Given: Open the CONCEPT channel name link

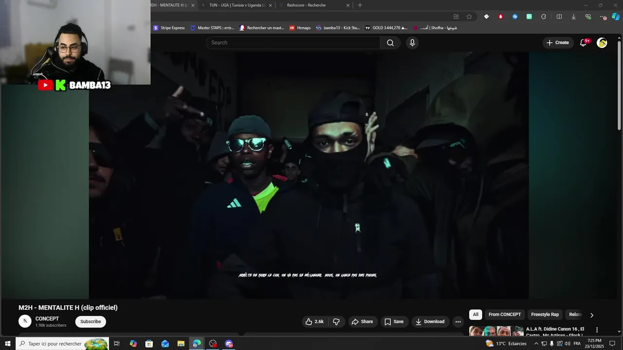Looking at the screenshot, I should 47,319.
